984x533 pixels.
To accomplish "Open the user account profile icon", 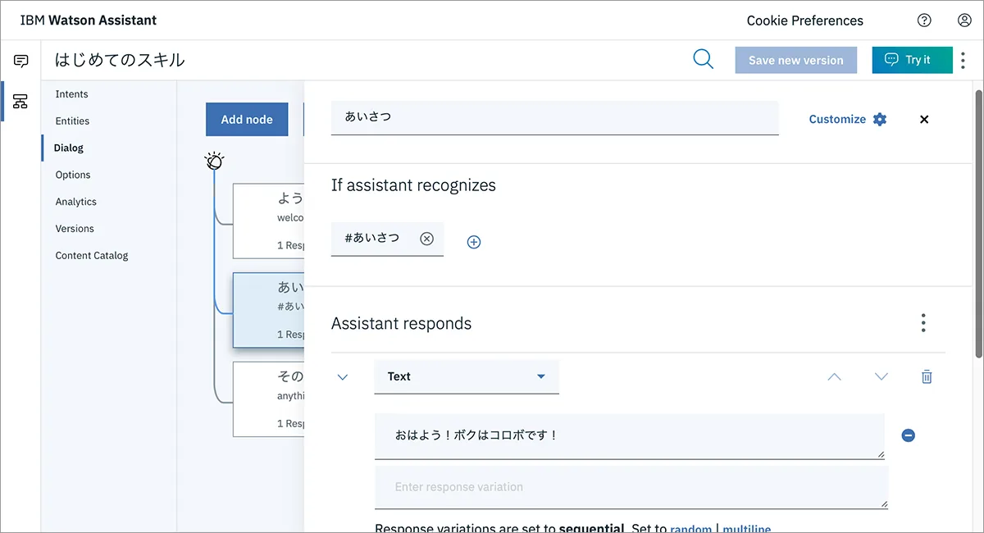I will (x=964, y=20).
